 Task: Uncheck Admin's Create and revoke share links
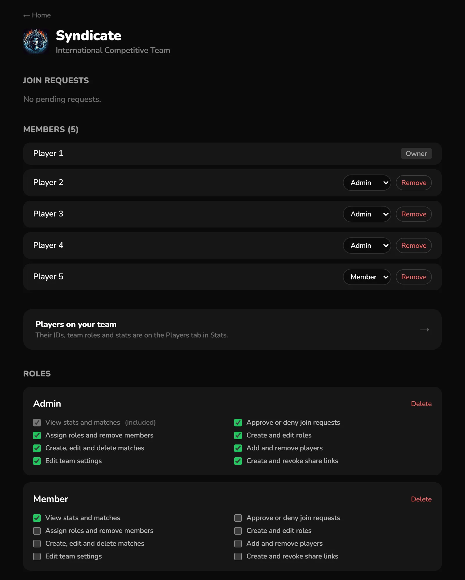coord(238,461)
